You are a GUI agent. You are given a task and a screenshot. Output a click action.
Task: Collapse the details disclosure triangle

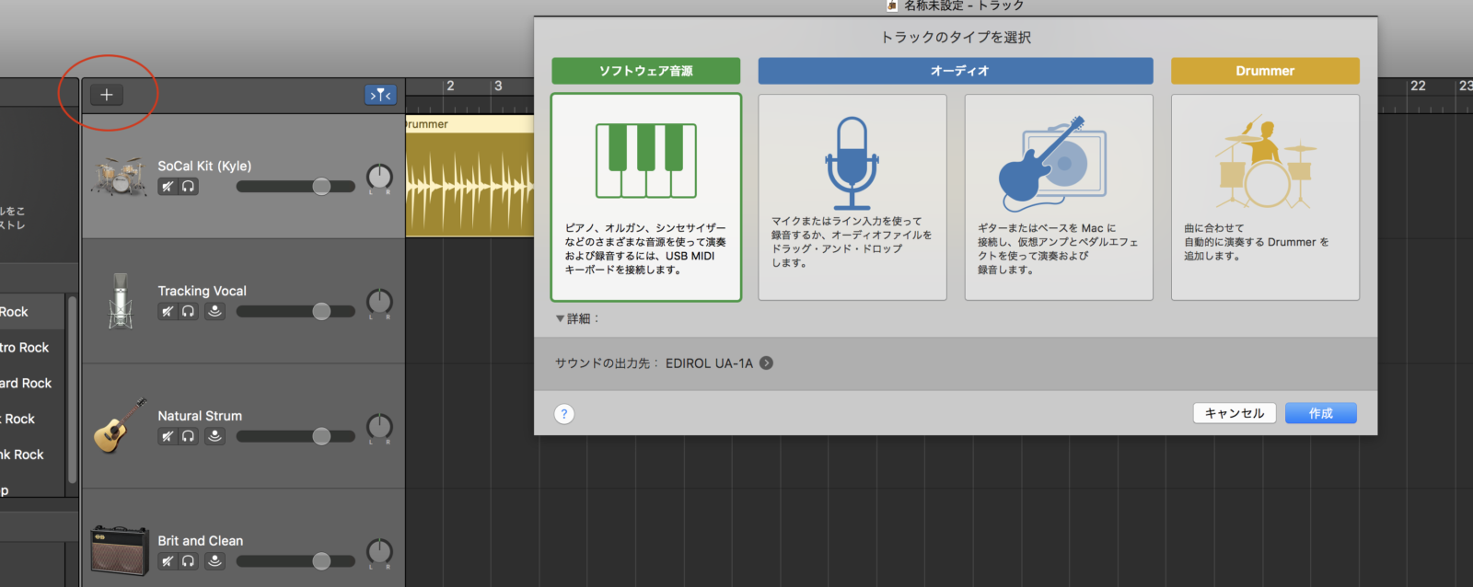tap(560, 319)
